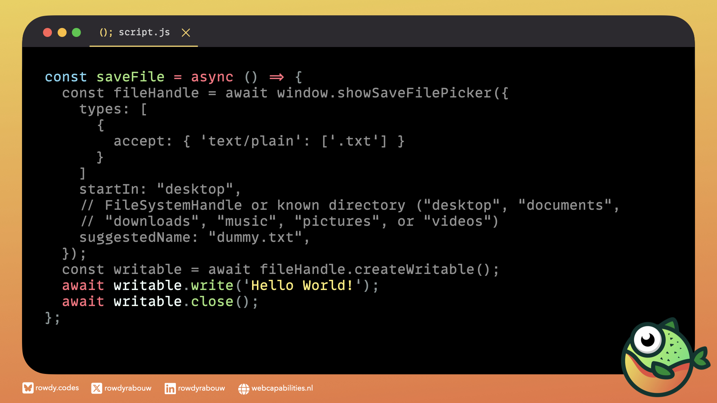Click the red window close dot
Image resolution: width=717 pixels, height=403 pixels.
click(x=47, y=32)
